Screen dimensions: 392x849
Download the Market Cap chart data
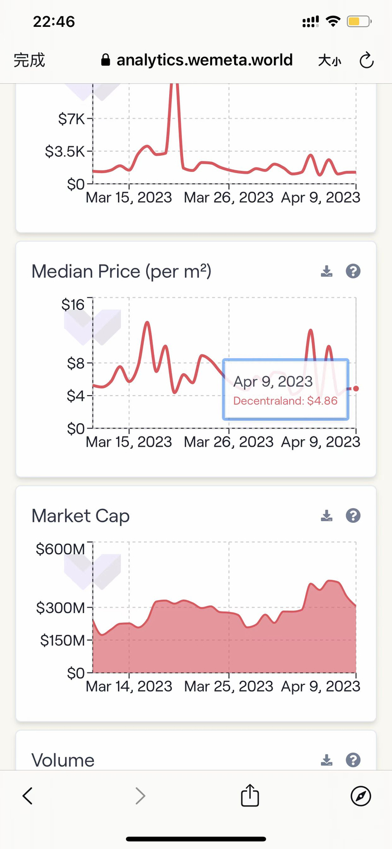326,516
